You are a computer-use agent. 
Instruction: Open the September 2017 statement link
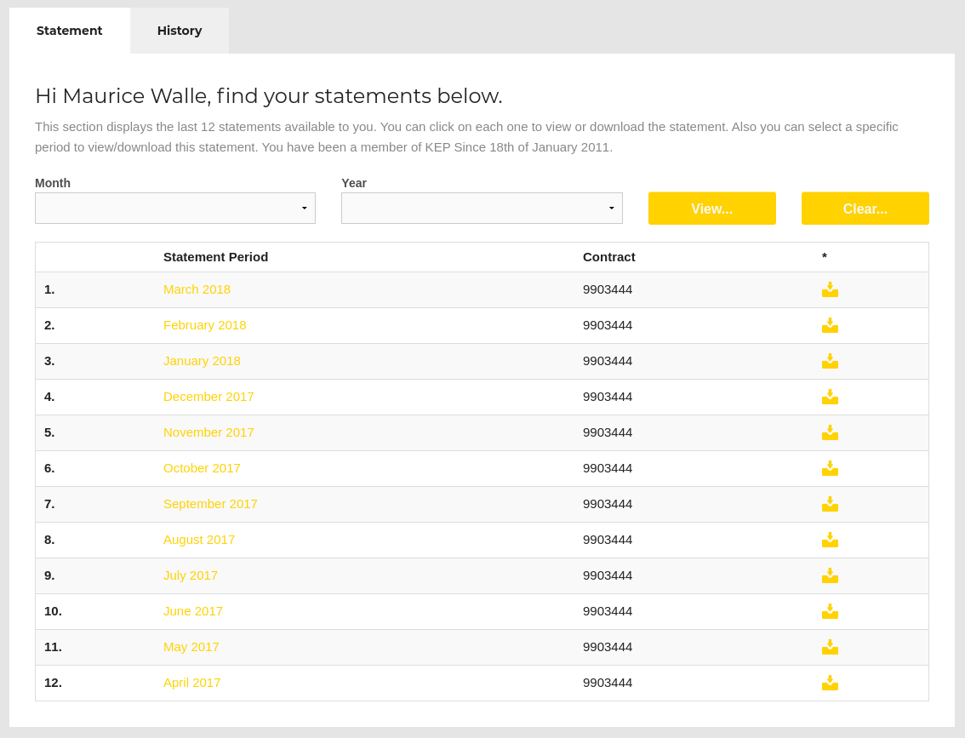210,504
